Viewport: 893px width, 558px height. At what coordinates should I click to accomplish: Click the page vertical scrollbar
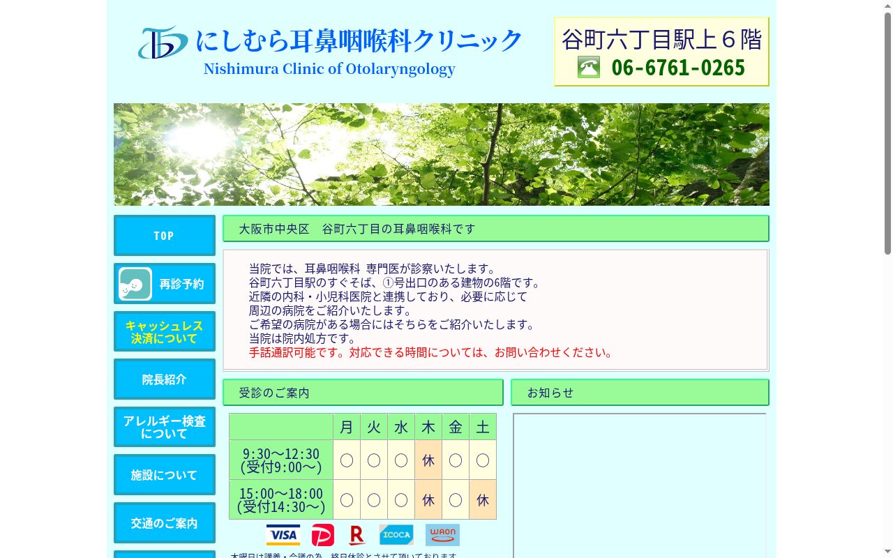click(887, 279)
